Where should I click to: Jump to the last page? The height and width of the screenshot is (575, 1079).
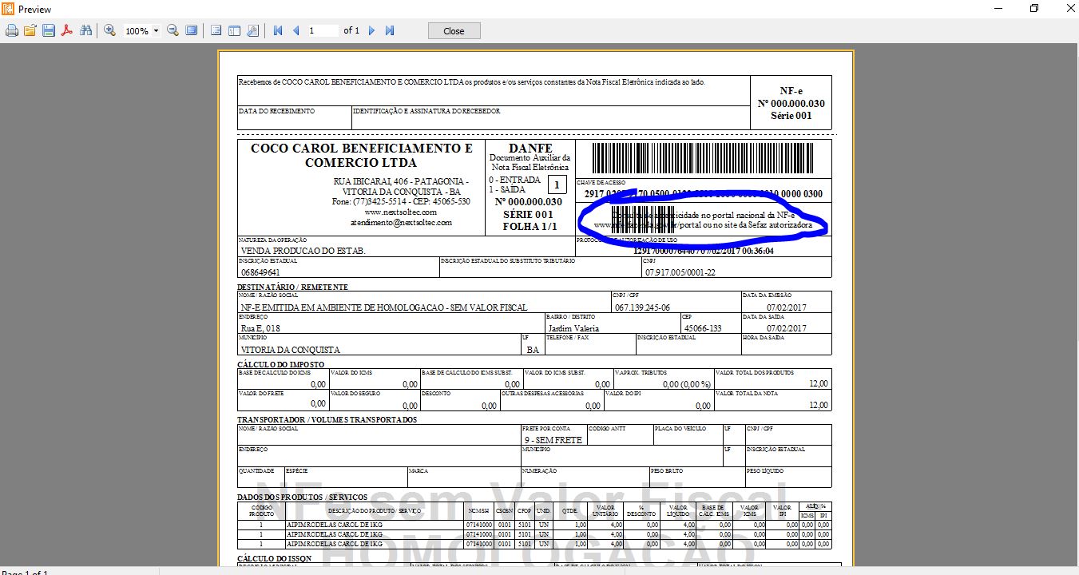click(390, 31)
